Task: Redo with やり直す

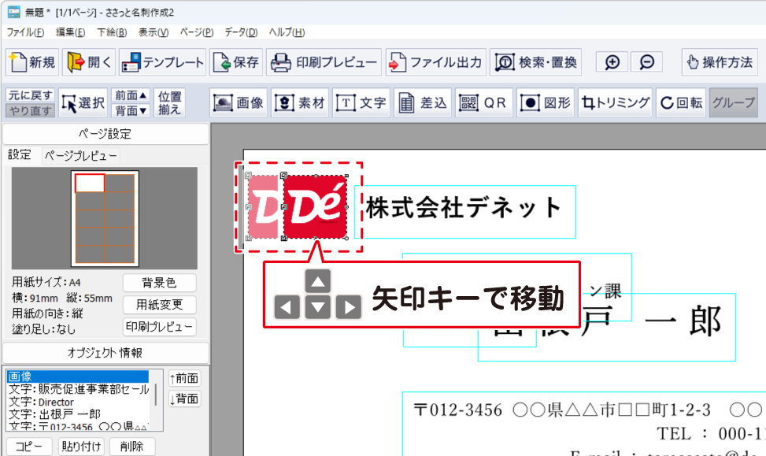Action: pyautogui.click(x=30, y=110)
